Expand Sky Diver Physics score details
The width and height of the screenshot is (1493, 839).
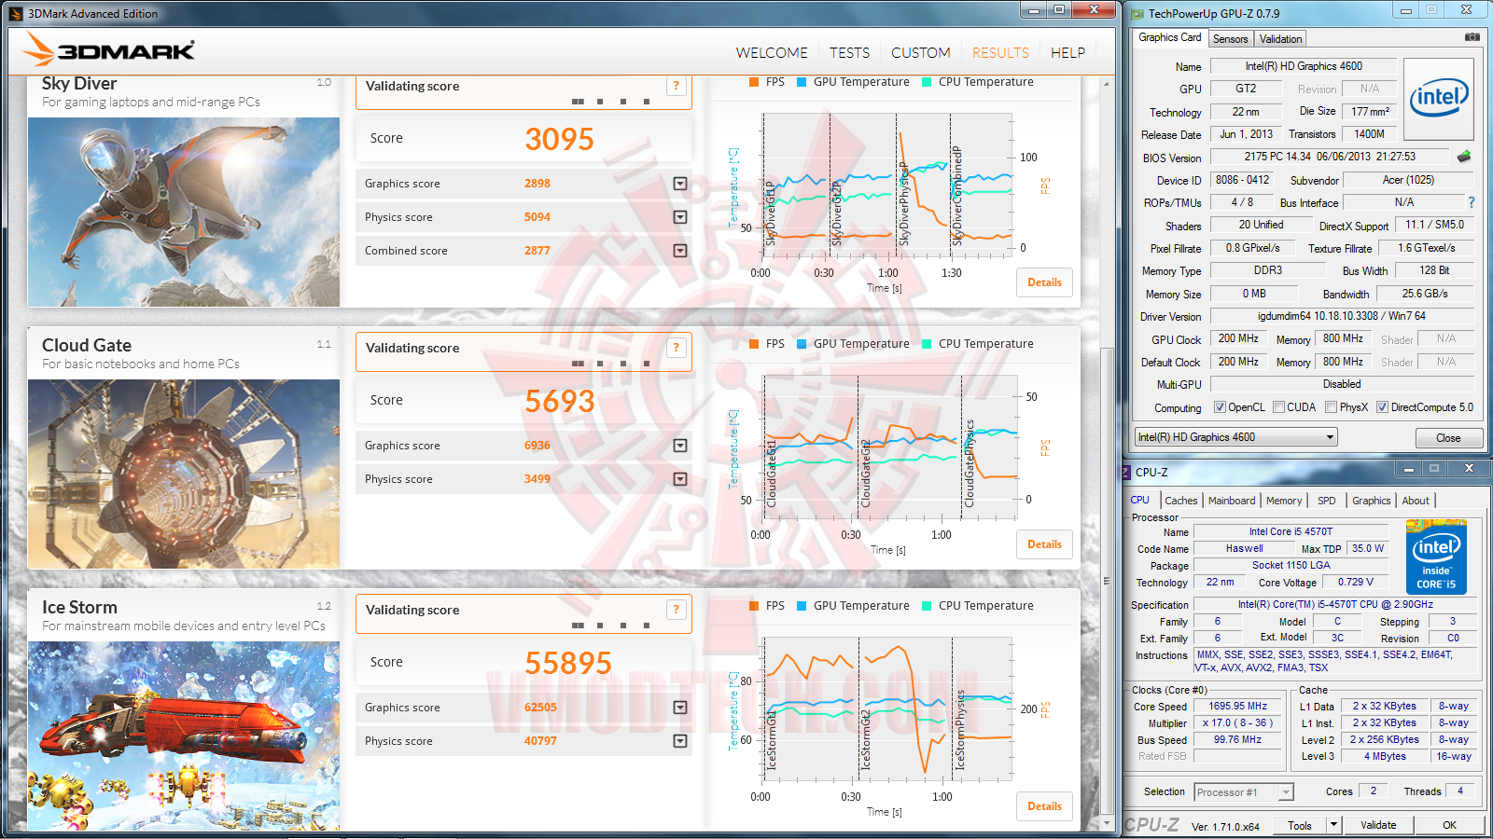[x=680, y=217]
